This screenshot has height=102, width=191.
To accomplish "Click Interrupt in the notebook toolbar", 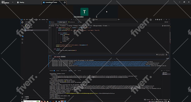I will pos(70,26).
